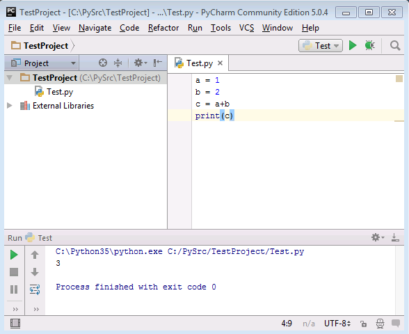This screenshot has height=334, width=409.
Task: Open Search Everywhere magnifier icon
Action: (395, 45)
